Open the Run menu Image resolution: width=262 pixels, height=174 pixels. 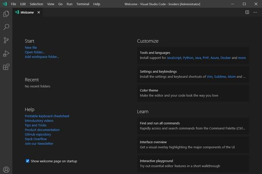pyautogui.click(x=69, y=4)
